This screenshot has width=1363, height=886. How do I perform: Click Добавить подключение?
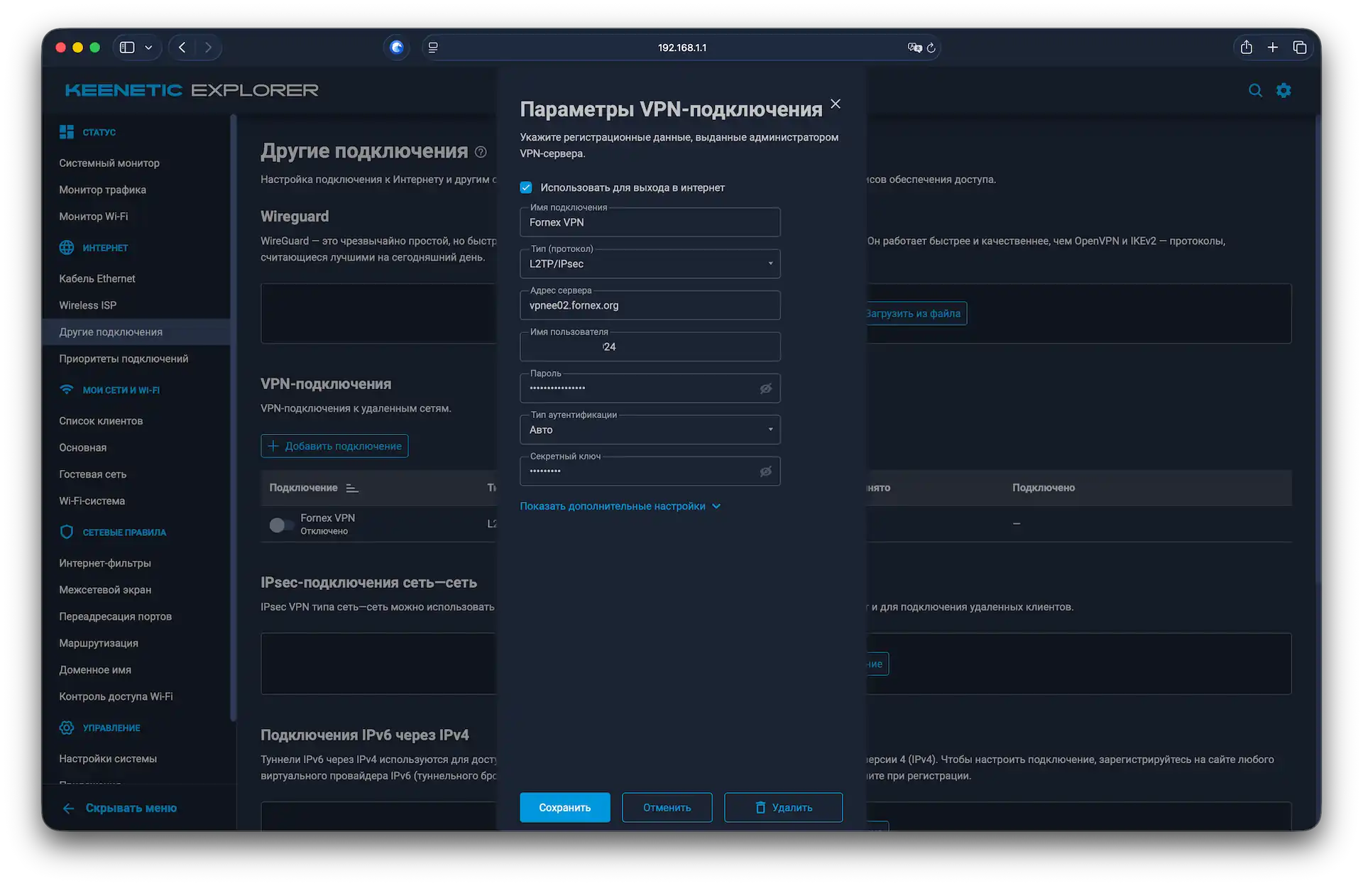(x=334, y=446)
